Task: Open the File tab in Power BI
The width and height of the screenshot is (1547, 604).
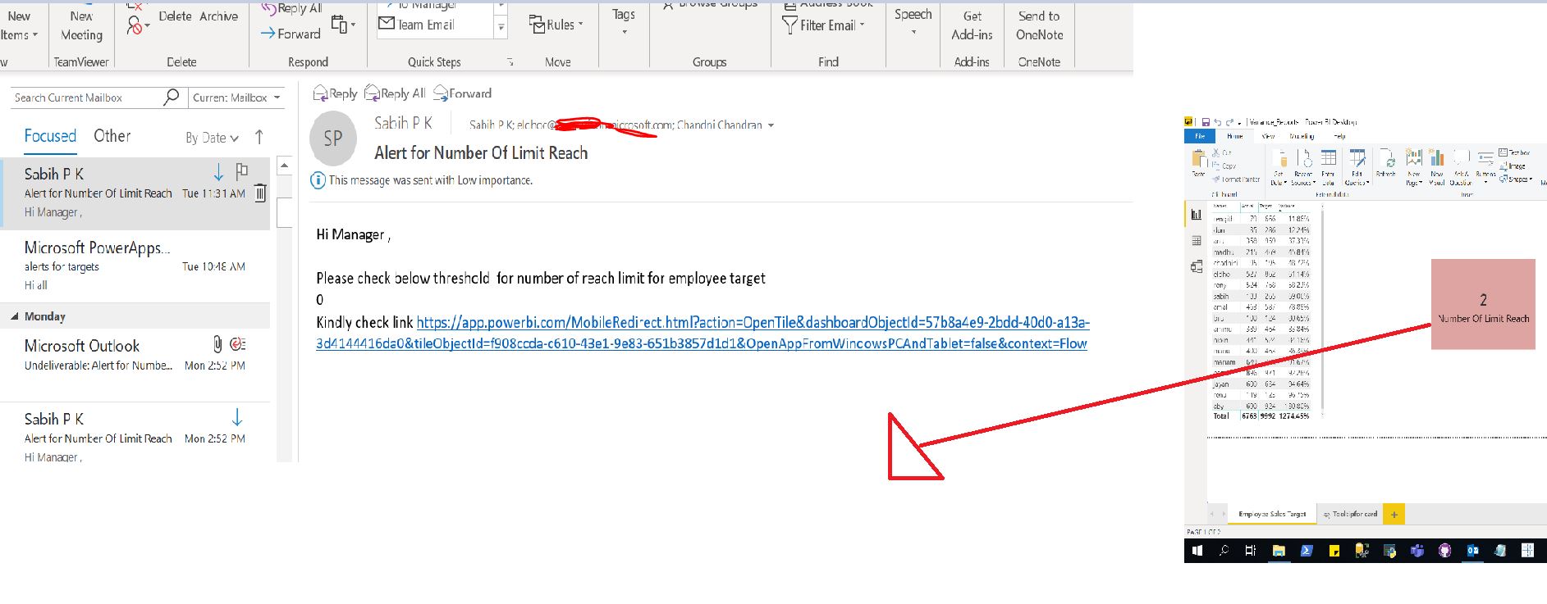Action: click(1200, 136)
